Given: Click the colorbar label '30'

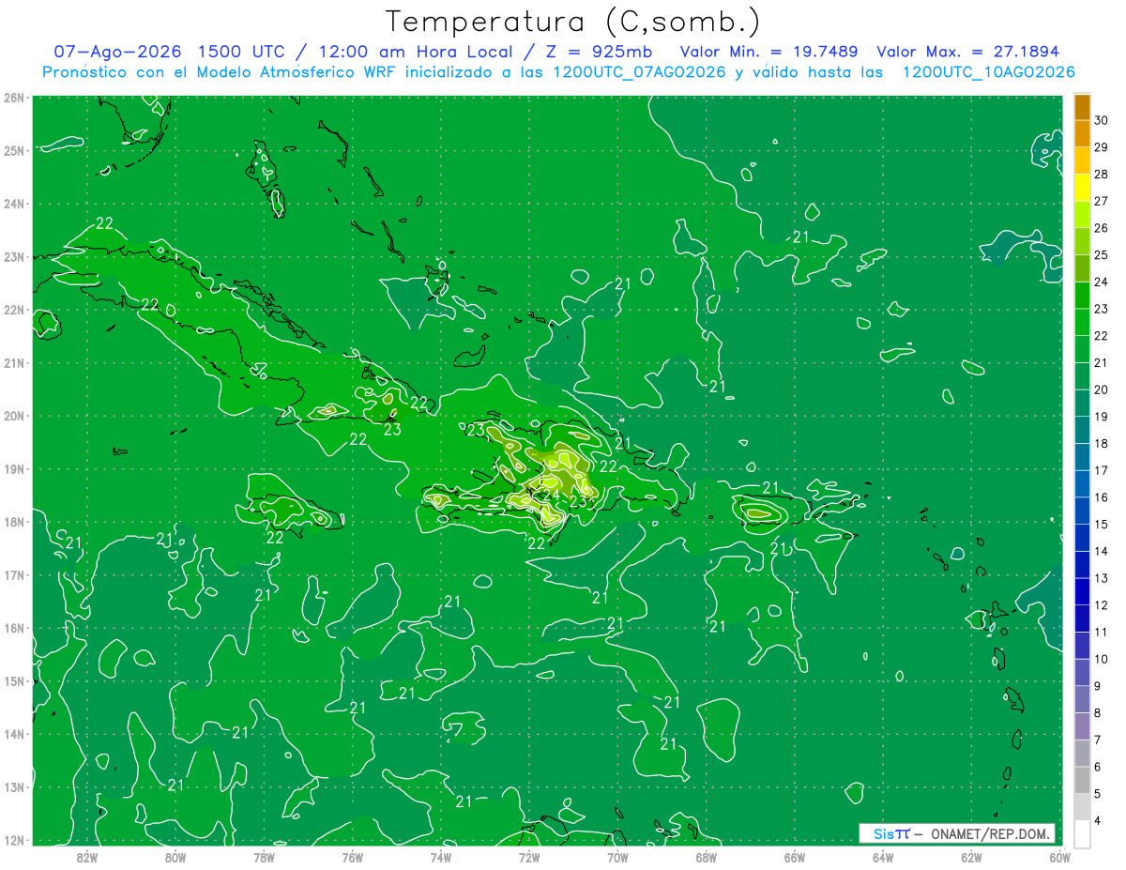Looking at the screenshot, I should (1101, 120).
